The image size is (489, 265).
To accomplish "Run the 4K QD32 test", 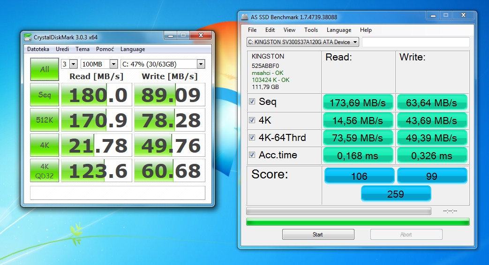I will pos(45,171).
